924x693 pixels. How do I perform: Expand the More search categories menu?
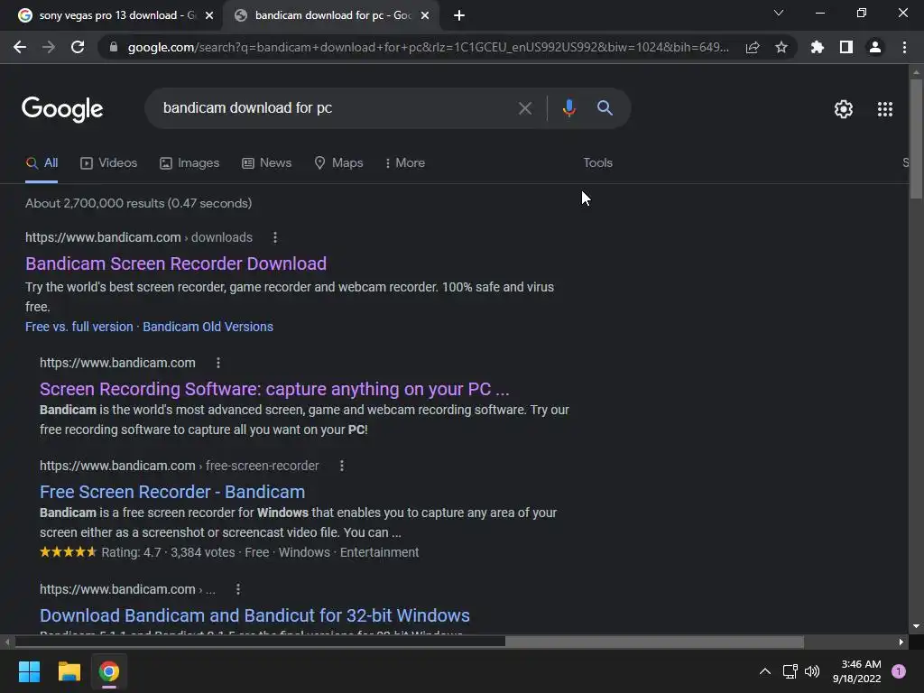[404, 163]
